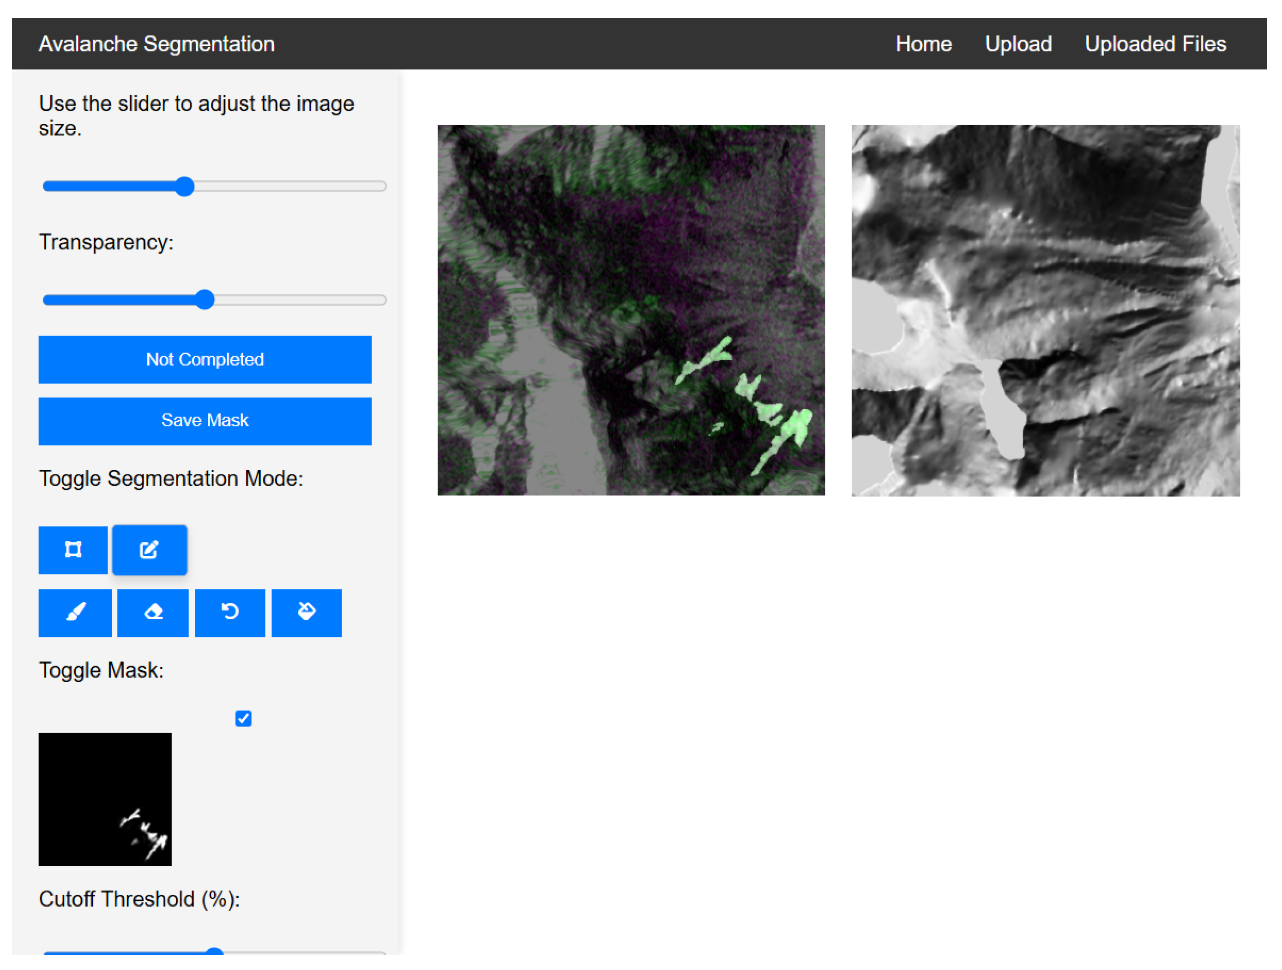Click the undo arrow button

point(230,612)
